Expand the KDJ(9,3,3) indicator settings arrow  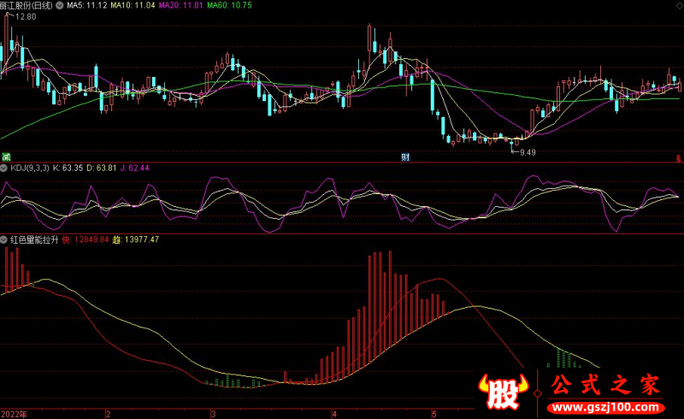coord(3,168)
